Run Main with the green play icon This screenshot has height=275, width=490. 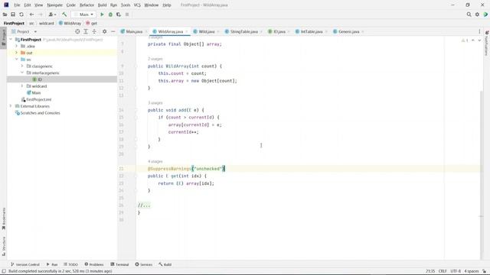102,15
